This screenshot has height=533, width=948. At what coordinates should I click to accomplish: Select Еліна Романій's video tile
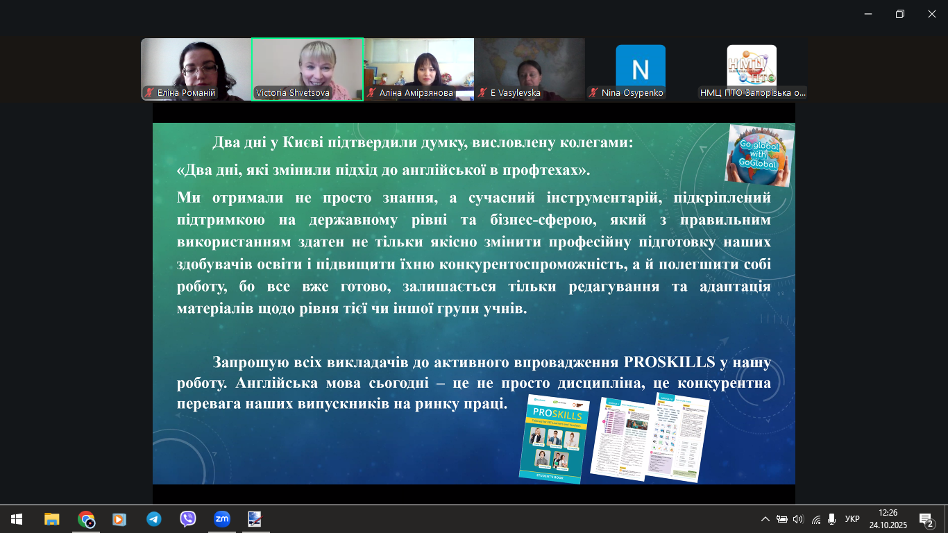click(x=196, y=69)
